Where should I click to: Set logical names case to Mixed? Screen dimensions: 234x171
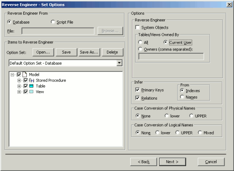(x=200, y=133)
